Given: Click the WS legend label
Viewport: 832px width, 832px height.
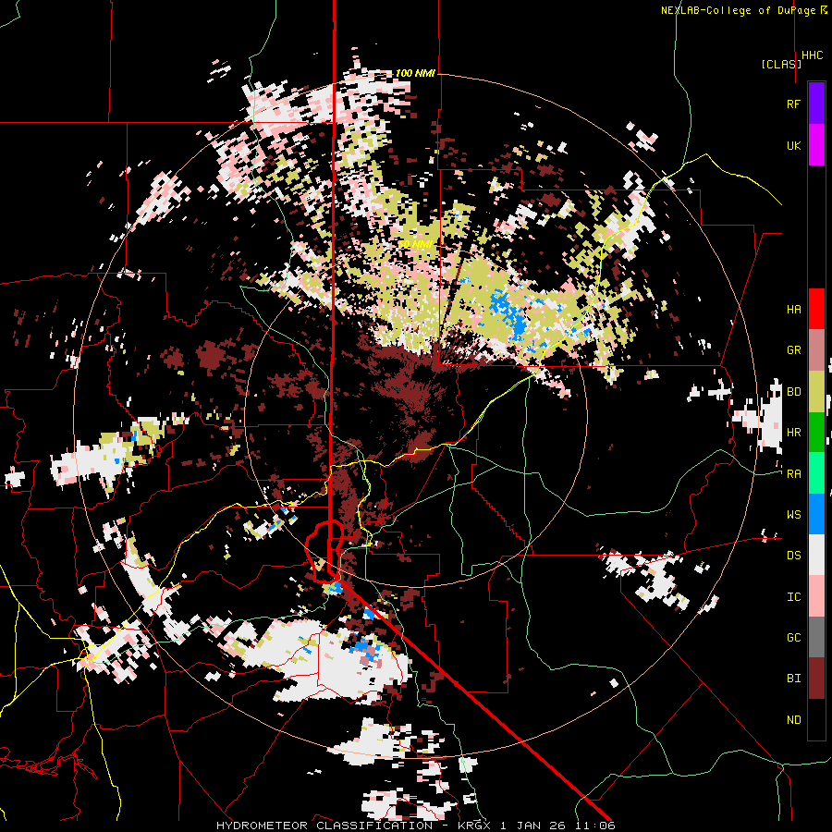Looking at the screenshot, I should click(793, 515).
